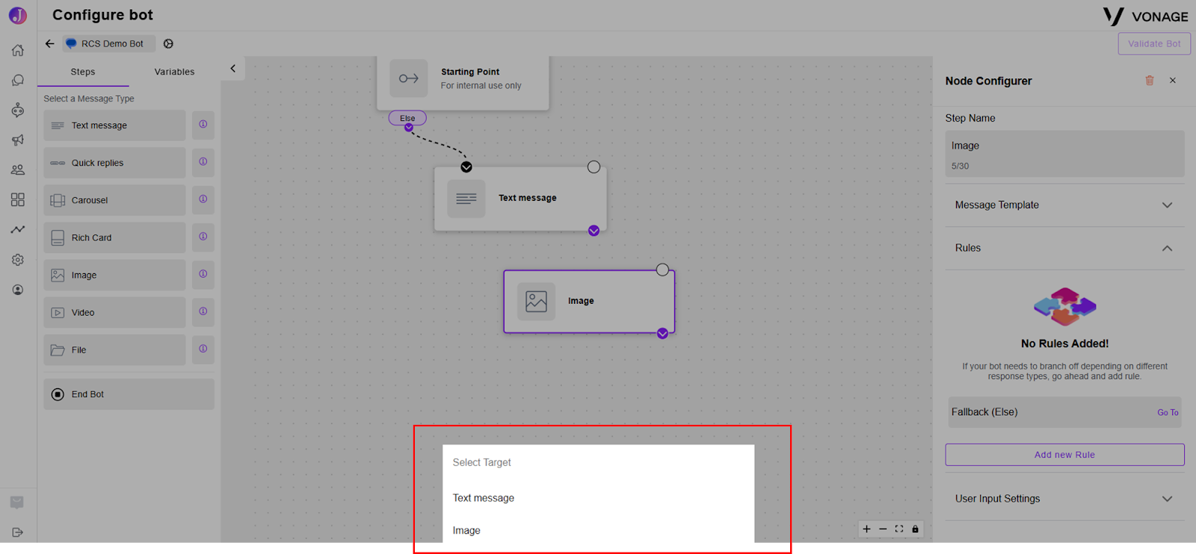The height and width of the screenshot is (554, 1196).
Task: Click the fit-to-screen icon on canvas controls
Action: tap(899, 529)
